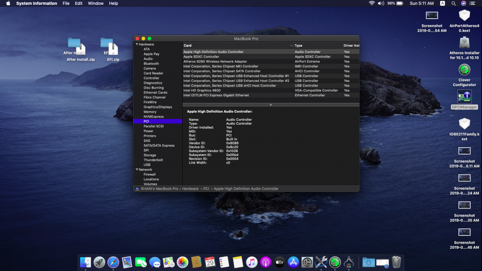This screenshot has height=271, width=482.
Task: Select Series Chipset SATA Controller row
Action: pyautogui.click(x=271, y=71)
